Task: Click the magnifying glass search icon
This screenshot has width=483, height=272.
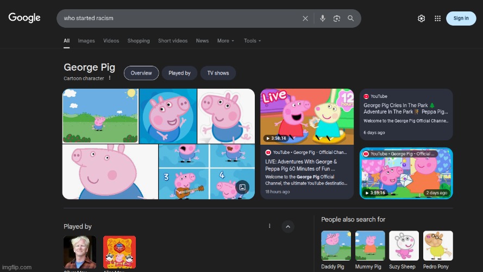Action: [351, 18]
